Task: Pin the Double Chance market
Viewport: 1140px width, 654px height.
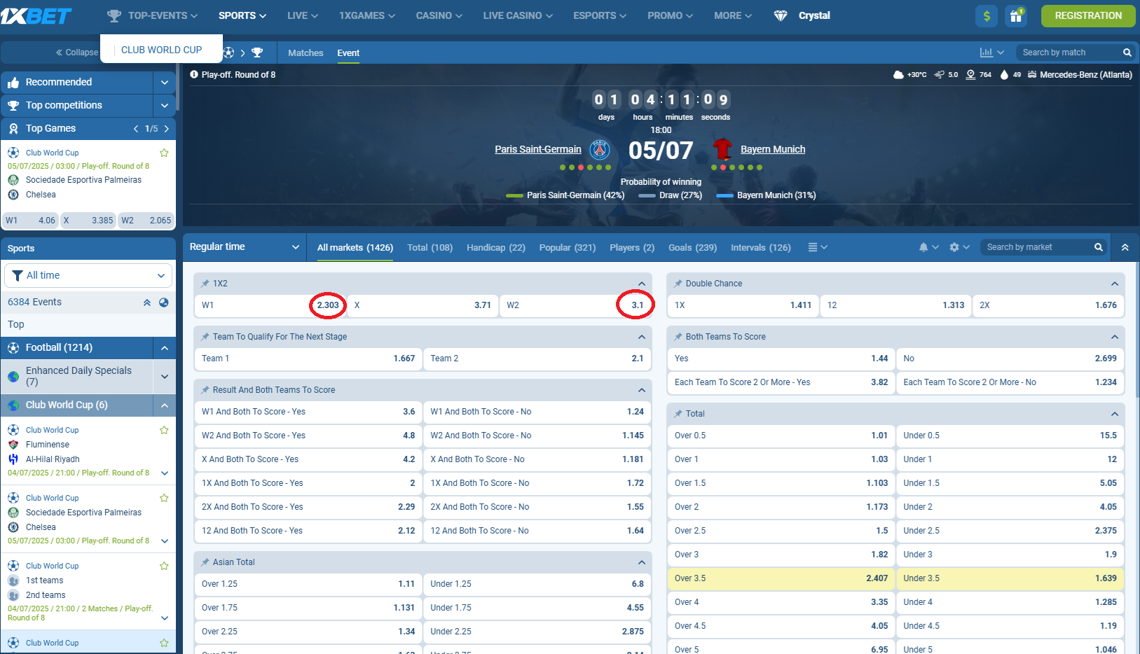Action: (x=678, y=284)
